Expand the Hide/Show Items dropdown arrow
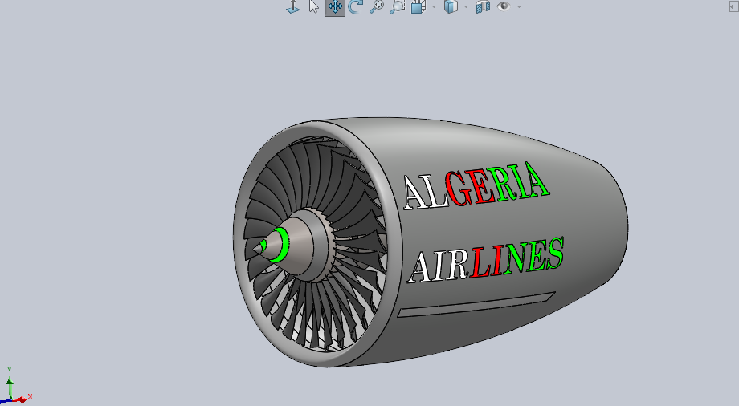 [519, 6]
